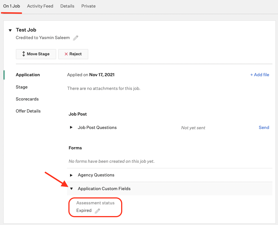Edit the Credited to Yasmin Saleem pencil icon

(76, 38)
